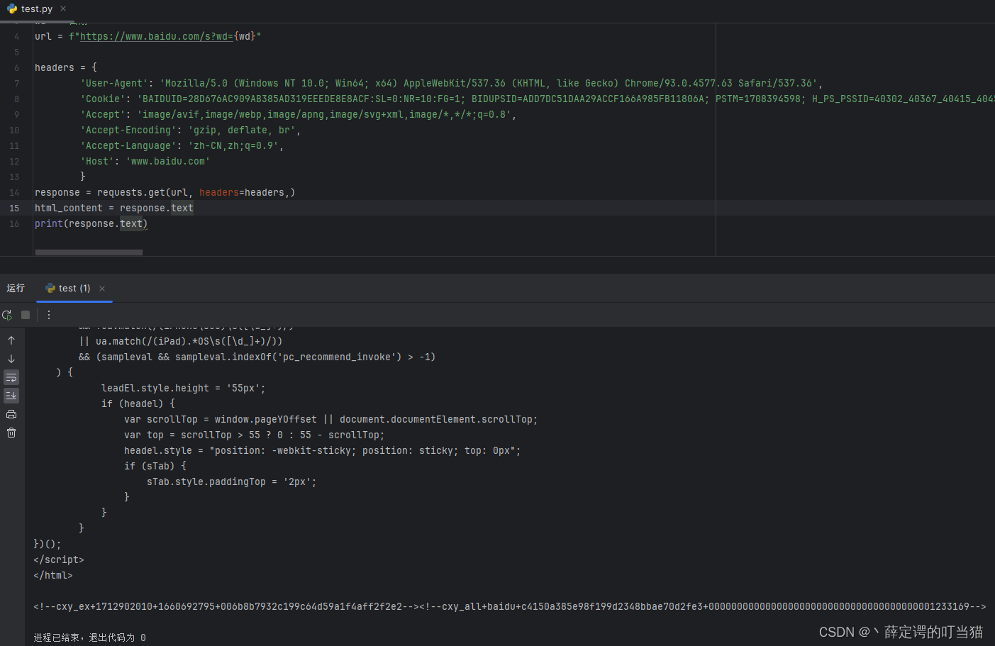This screenshot has width=995, height=646.
Task: Open more run actions menu
Action: coord(49,315)
